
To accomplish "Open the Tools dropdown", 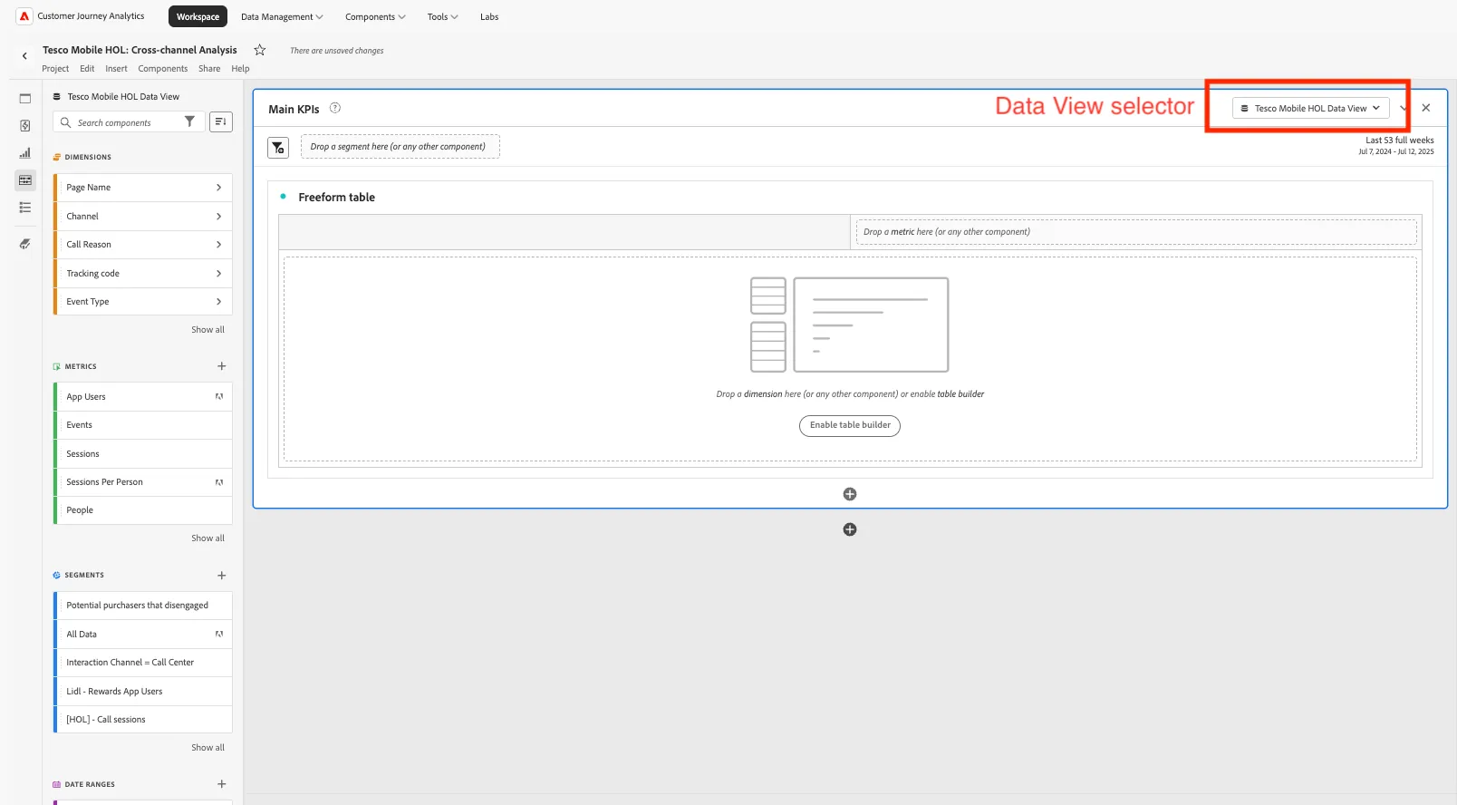I will pyautogui.click(x=442, y=16).
